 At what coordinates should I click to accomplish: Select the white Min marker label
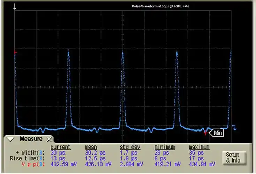tap(217, 133)
